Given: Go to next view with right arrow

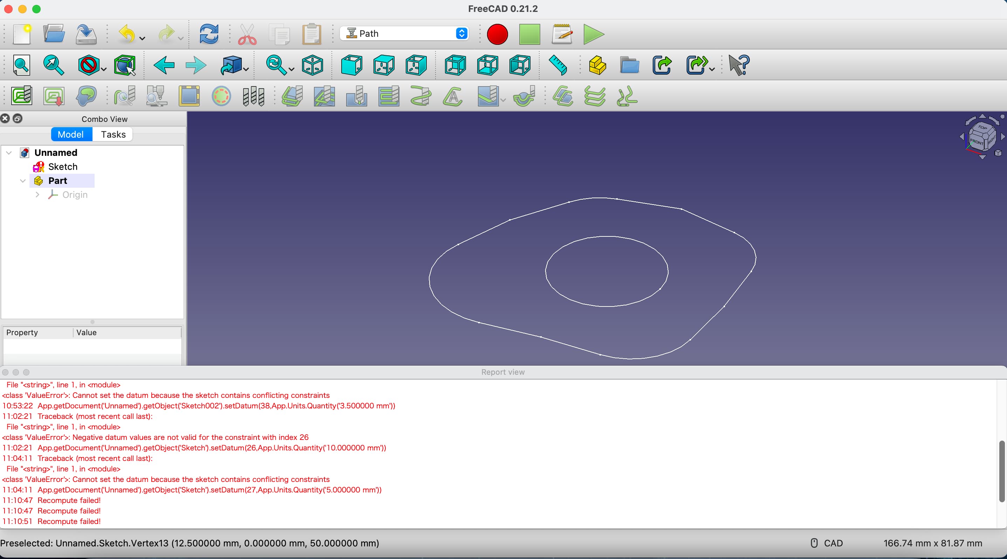Looking at the screenshot, I should coord(196,65).
